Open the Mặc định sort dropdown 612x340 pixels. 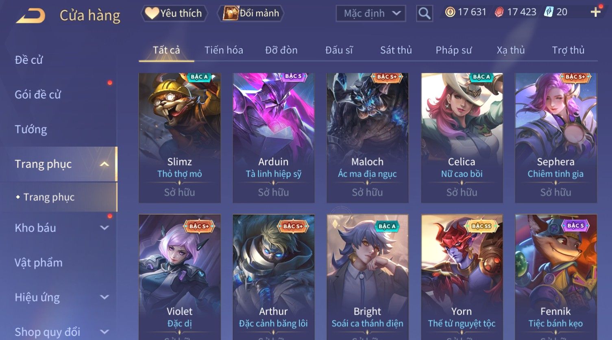pos(371,13)
